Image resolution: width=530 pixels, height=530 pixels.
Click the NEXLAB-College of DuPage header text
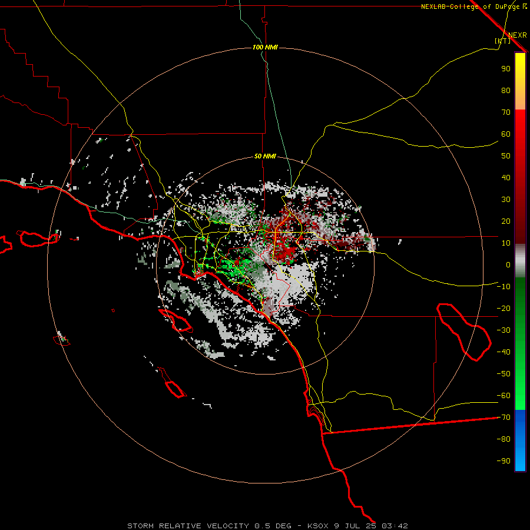click(x=470, y=6)
